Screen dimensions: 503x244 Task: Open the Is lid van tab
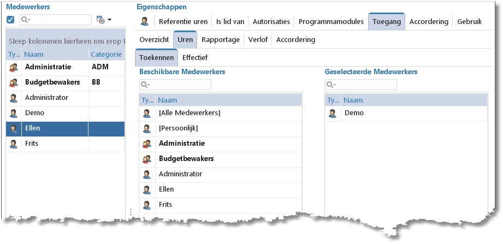[230, 22]
